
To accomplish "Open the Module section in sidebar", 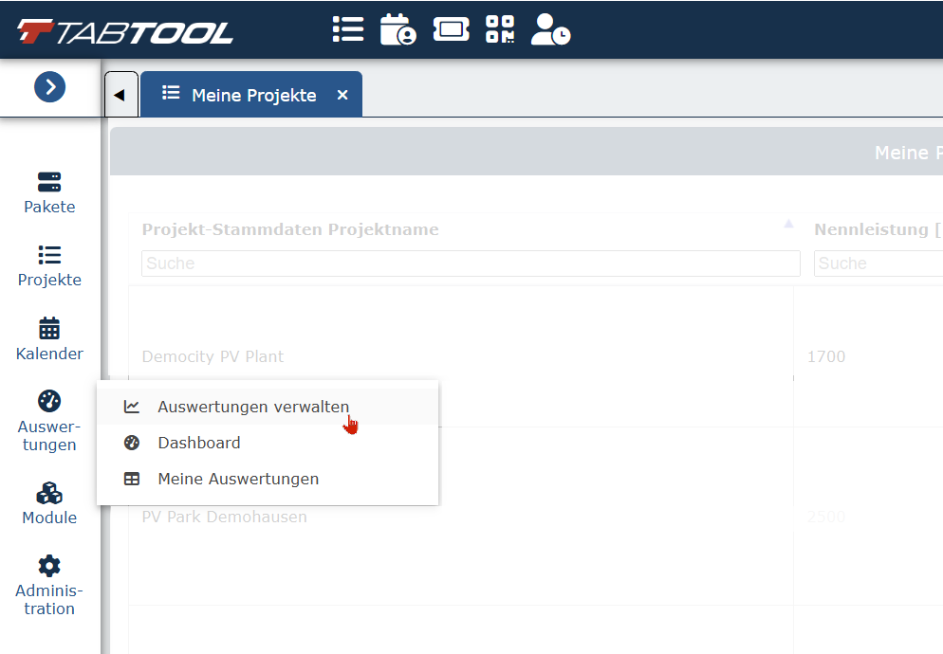I will tap(49, 503).
